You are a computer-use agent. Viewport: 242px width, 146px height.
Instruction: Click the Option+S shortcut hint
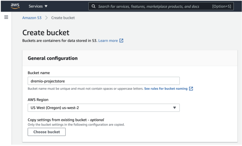[221, 6]
